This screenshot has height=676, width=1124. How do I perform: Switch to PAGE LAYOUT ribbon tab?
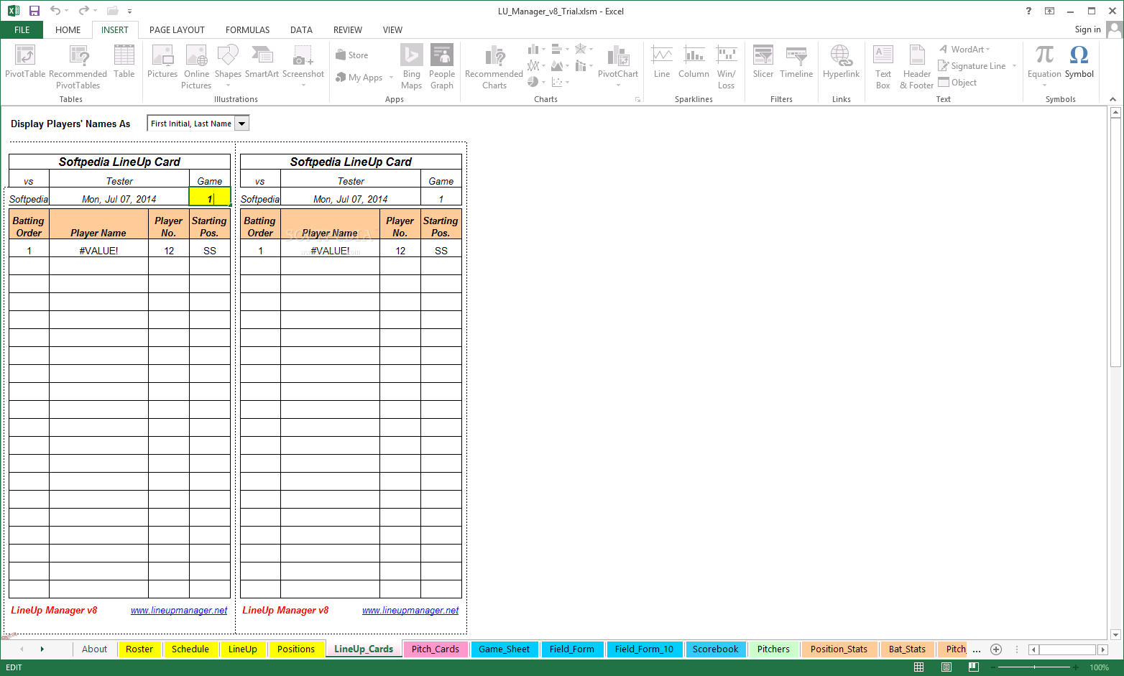(177, 30)
